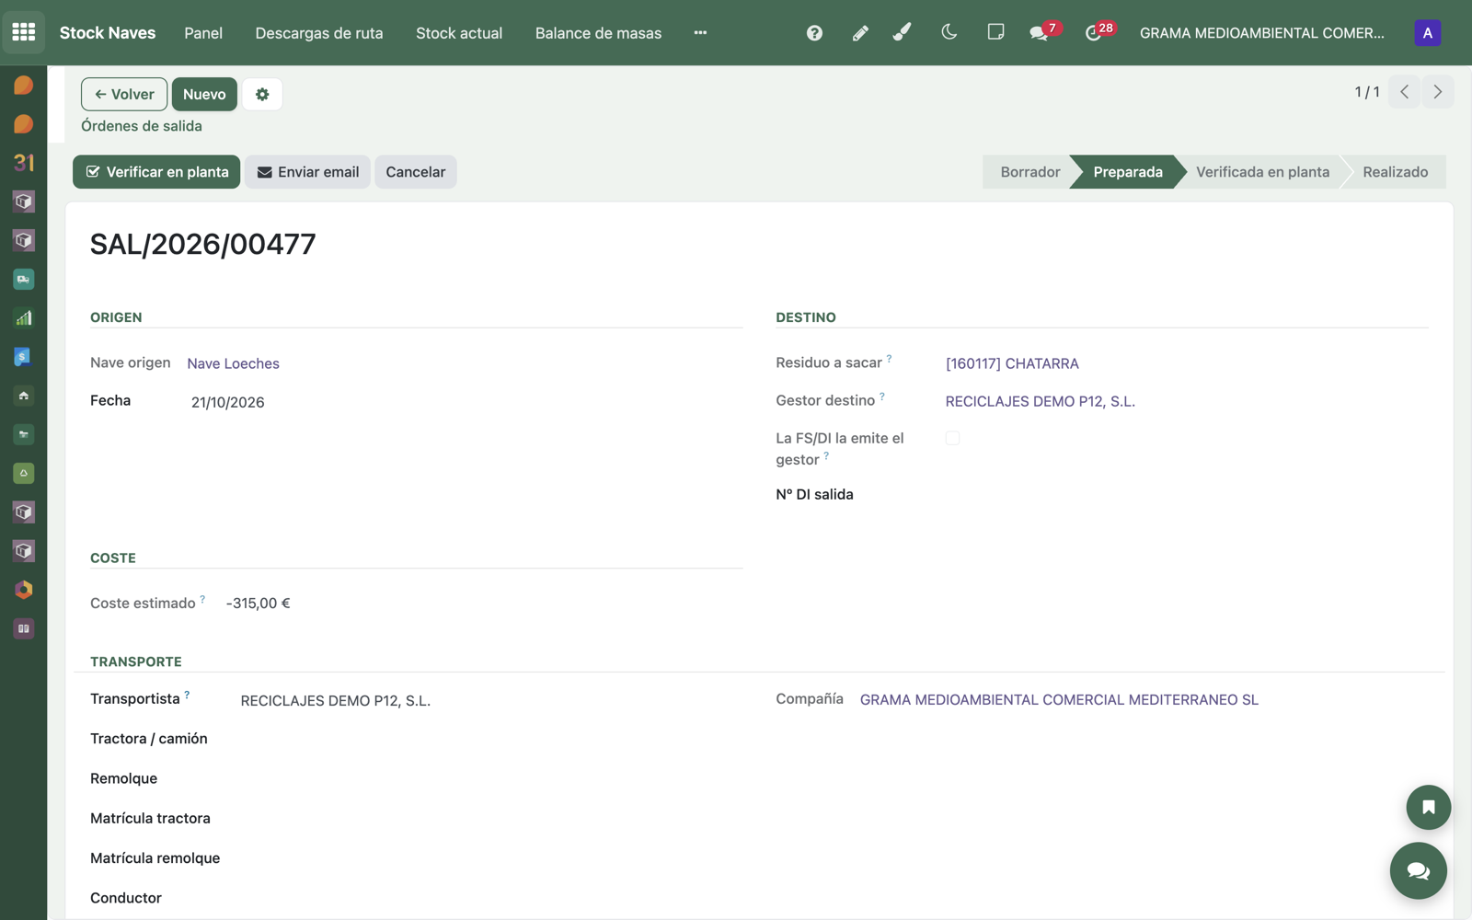The image size is (1472, 920).
Task: Click the Volver back button
Action: [x=124, y=94]
